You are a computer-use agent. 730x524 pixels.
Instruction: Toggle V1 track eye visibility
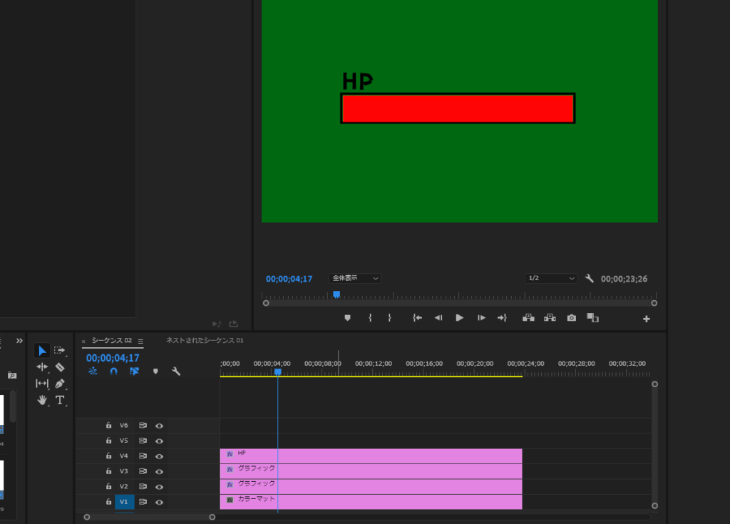pyautogui.click(x=160, y=502)
